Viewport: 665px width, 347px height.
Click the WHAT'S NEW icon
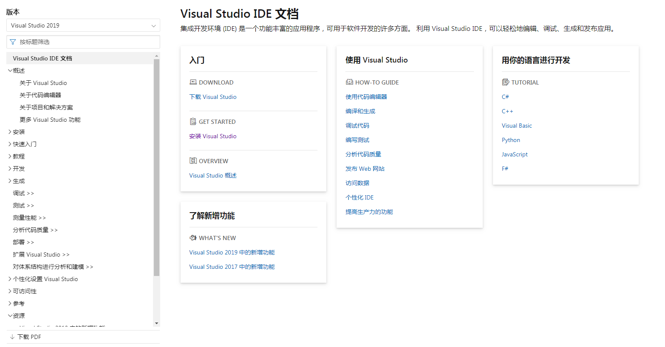click(193, 238)
